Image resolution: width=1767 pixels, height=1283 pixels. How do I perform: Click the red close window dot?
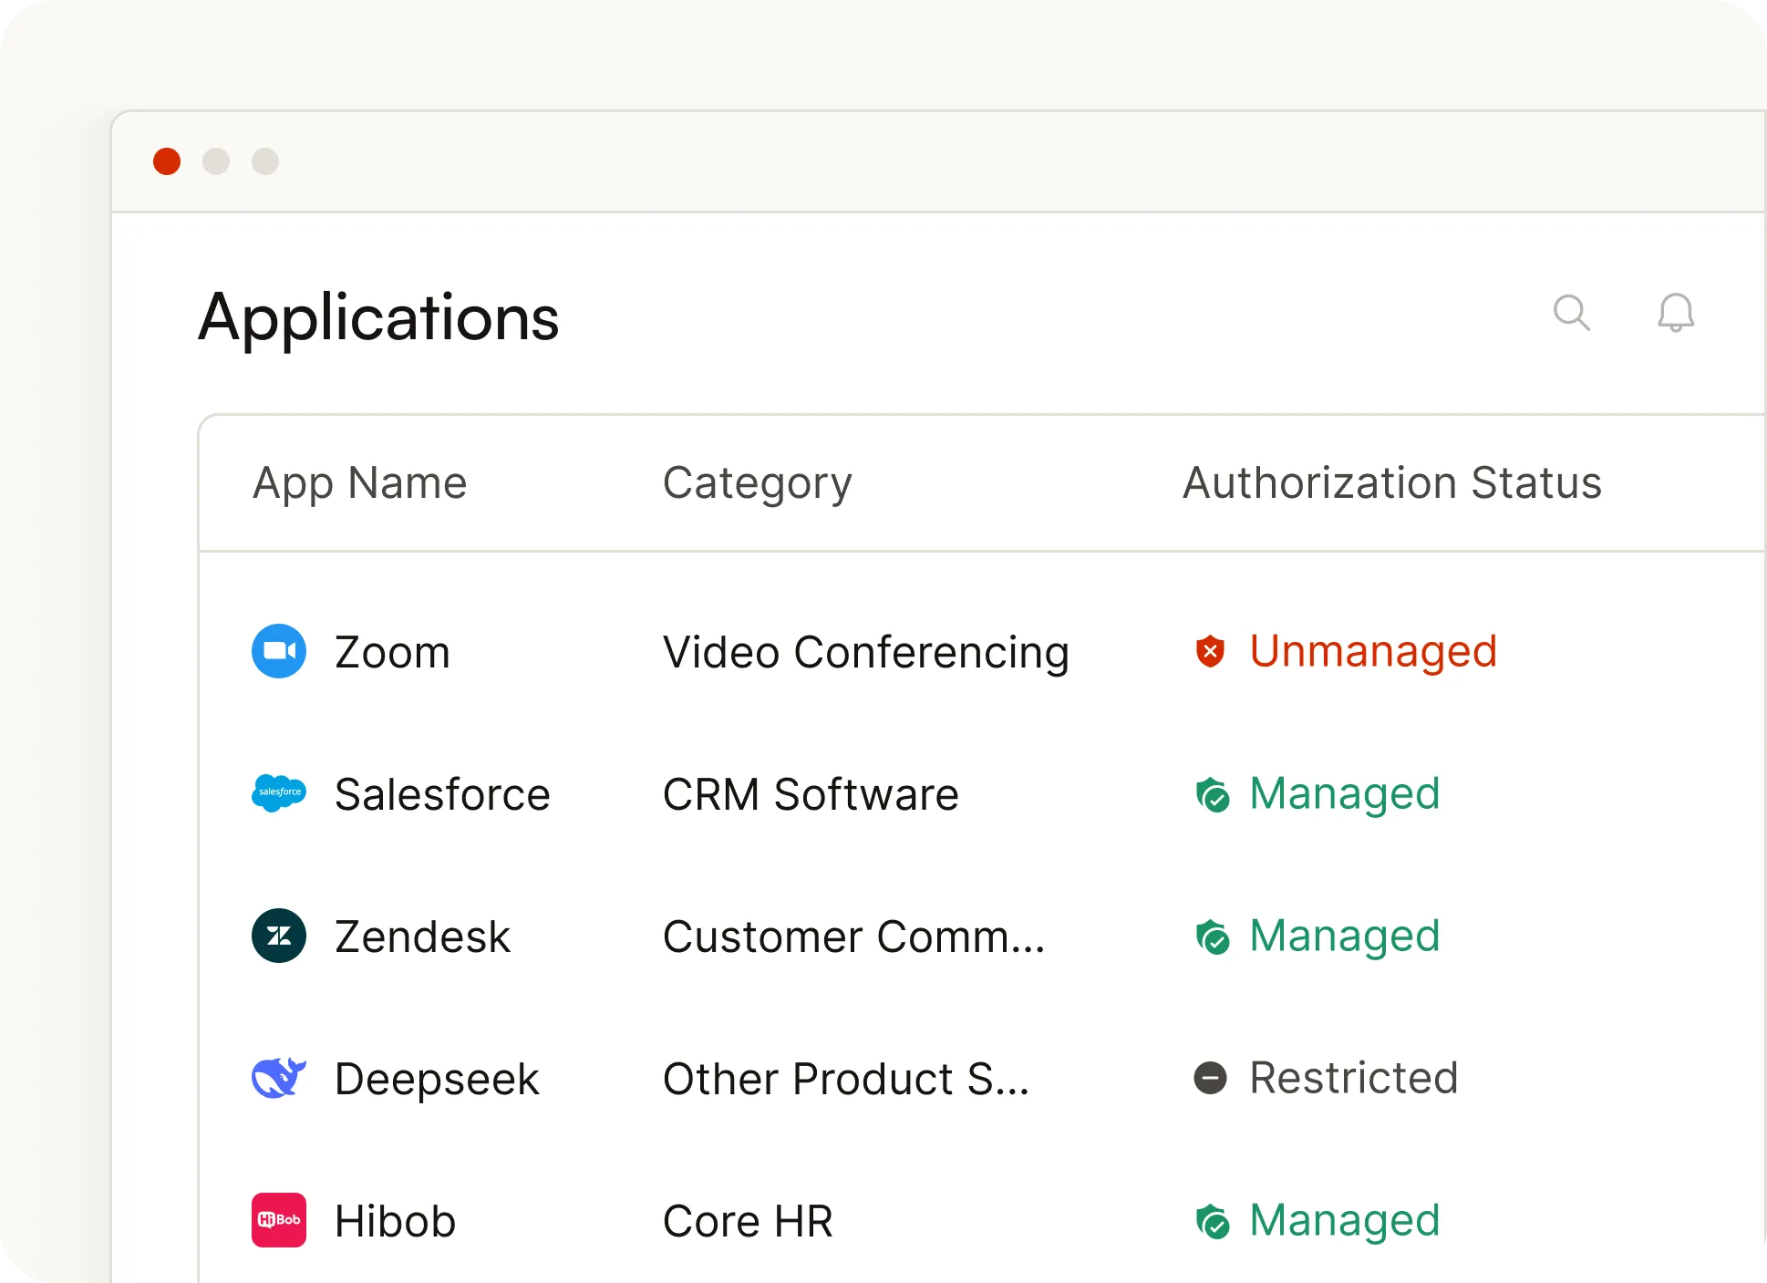pyautogui.click(x=167, y=161)
